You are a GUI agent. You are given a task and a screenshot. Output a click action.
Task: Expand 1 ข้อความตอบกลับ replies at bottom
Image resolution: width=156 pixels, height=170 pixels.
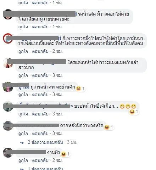coord(45,169)
